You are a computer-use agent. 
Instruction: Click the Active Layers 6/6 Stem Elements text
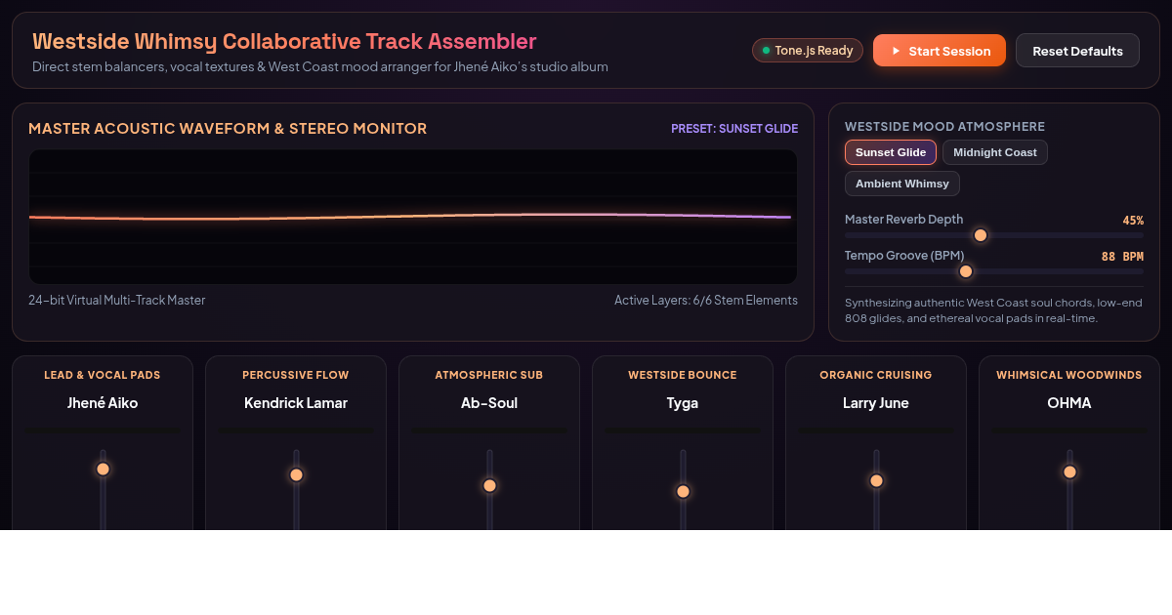tap(706, 300)
